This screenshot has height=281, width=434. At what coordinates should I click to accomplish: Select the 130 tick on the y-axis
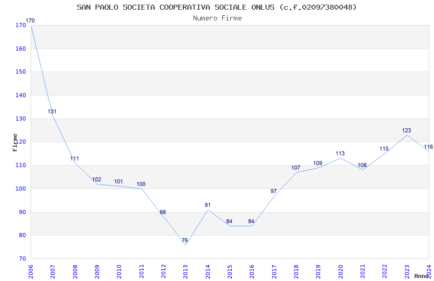pos(21,119)
